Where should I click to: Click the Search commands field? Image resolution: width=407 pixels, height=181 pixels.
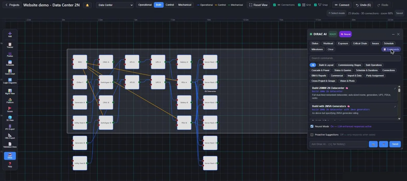pos(355,58)
